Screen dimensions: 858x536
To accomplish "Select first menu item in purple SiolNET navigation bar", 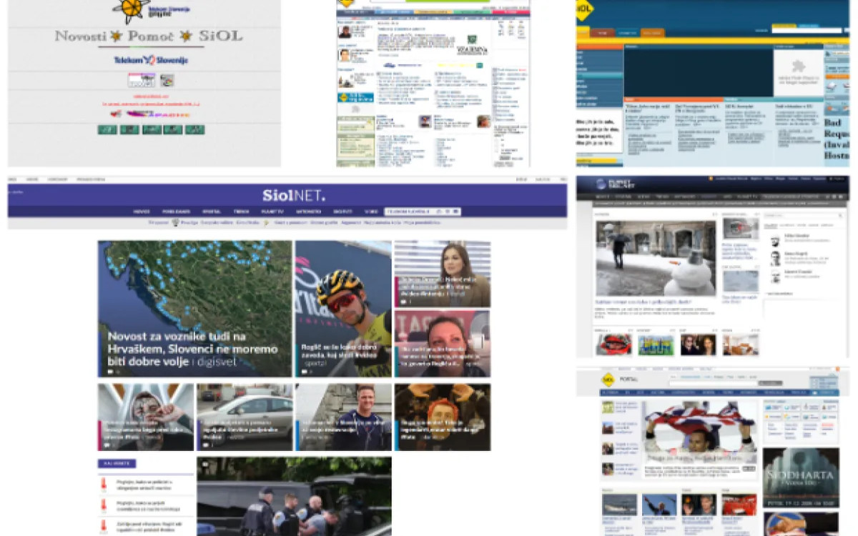I will coord(142,212).
